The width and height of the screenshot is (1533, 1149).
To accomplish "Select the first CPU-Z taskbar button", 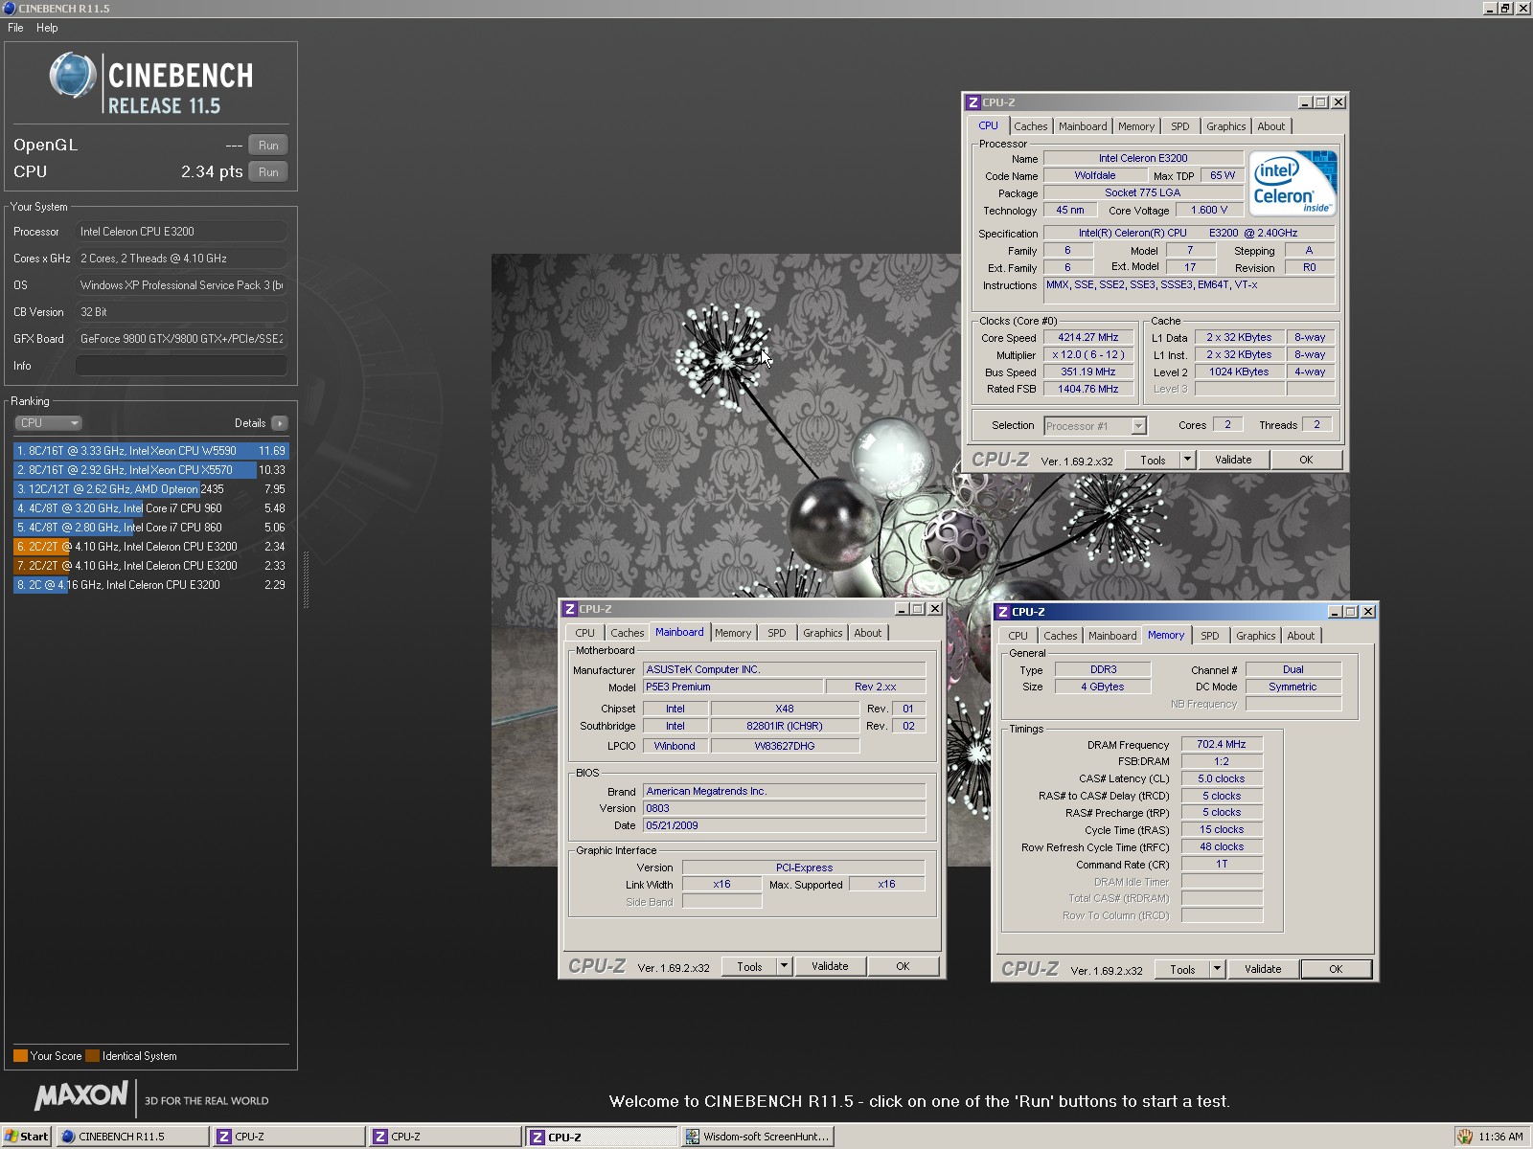I will click(x=288, y=1137).
